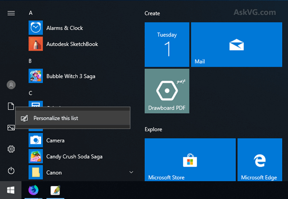The height and width of the screenshot is (199, 288).
Task: Launch Candy Crush Soda Saga by label
Action: pyautogui.click(x=74, y=156)
